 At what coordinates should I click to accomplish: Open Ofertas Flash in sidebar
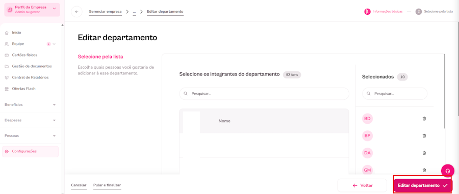point(23,89)
